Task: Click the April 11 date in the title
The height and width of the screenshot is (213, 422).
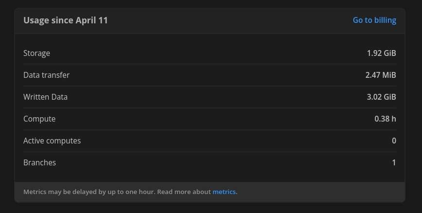Action: coord(92,20)
